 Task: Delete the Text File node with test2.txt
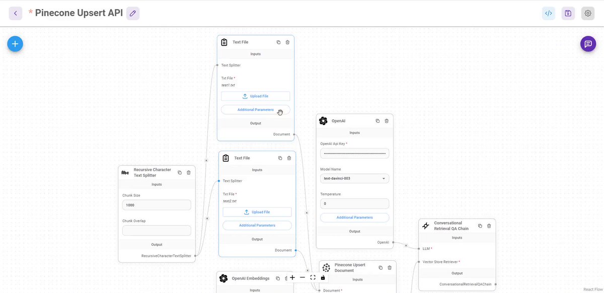pos(289,158)
